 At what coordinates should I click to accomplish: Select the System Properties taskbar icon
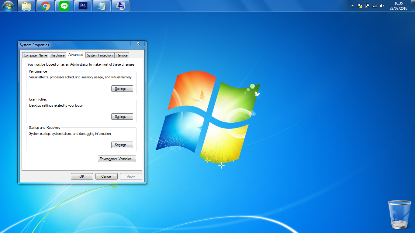click(x=121, y=6)
